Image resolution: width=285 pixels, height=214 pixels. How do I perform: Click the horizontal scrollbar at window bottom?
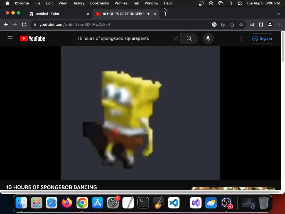click(x=140, y=192)
